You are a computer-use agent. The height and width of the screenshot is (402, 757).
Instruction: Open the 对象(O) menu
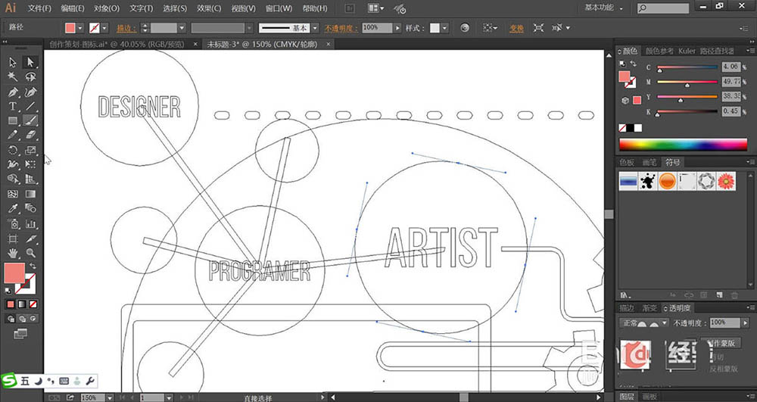107,8
